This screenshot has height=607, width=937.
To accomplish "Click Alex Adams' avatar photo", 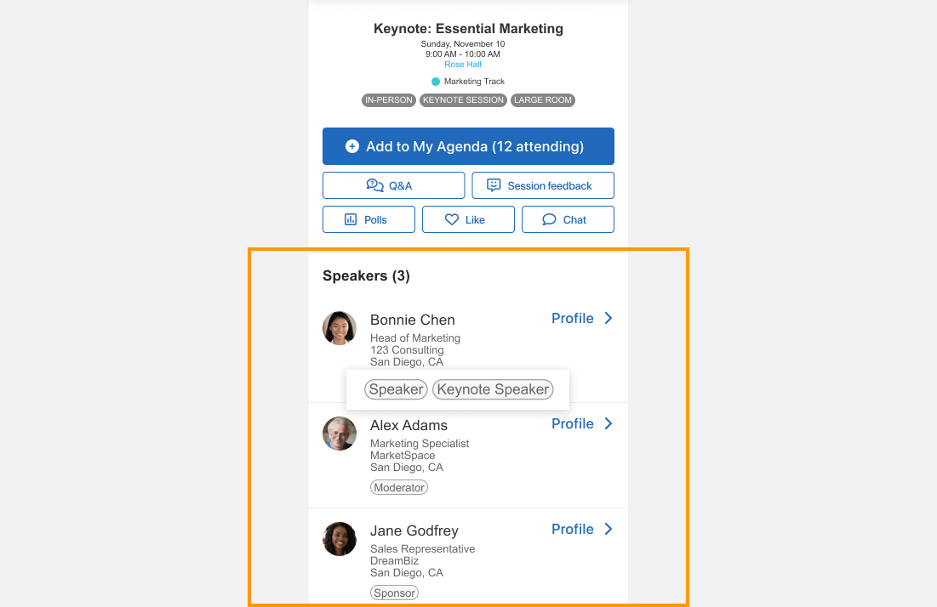I will pyautogui.click(x=340, y=434).
